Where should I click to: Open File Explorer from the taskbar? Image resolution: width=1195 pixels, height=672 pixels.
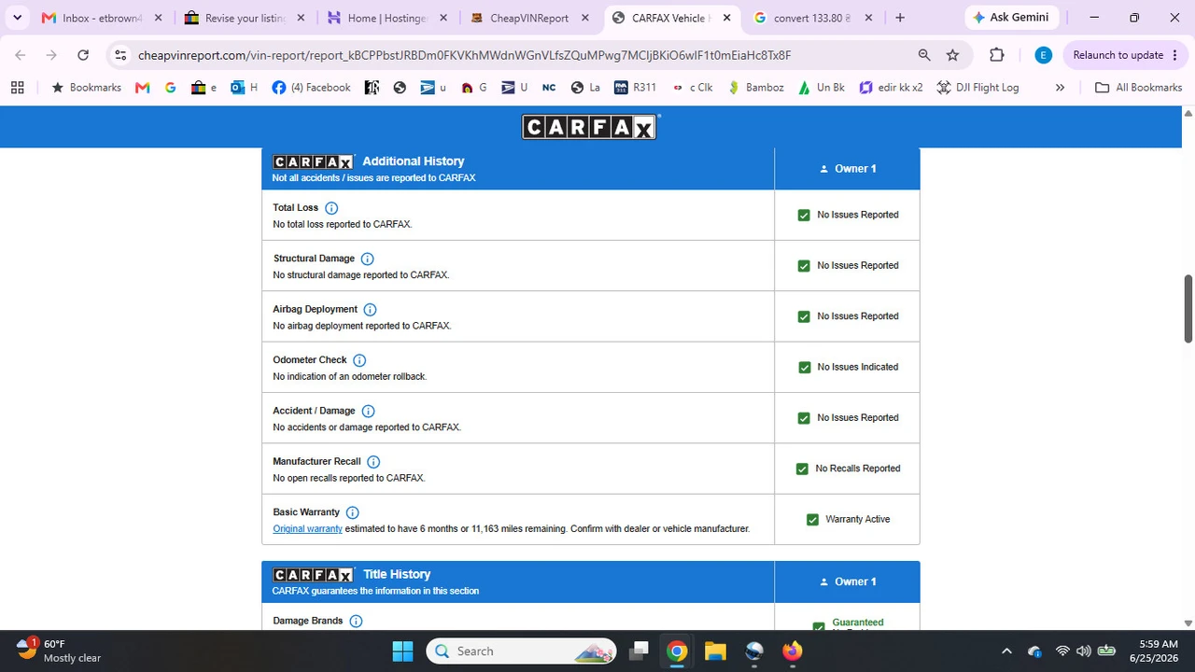(x=715, y=651)
